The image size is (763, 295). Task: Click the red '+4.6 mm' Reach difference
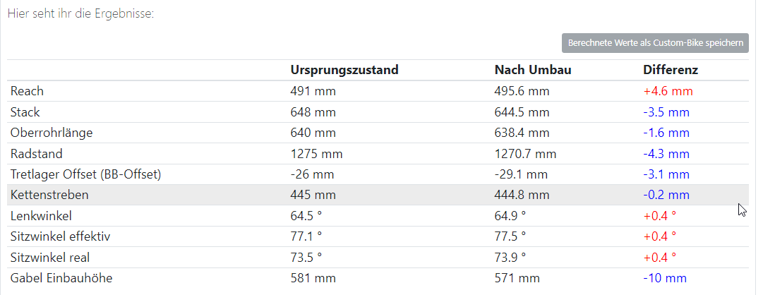pyautogui.click(x=668, y=91)
